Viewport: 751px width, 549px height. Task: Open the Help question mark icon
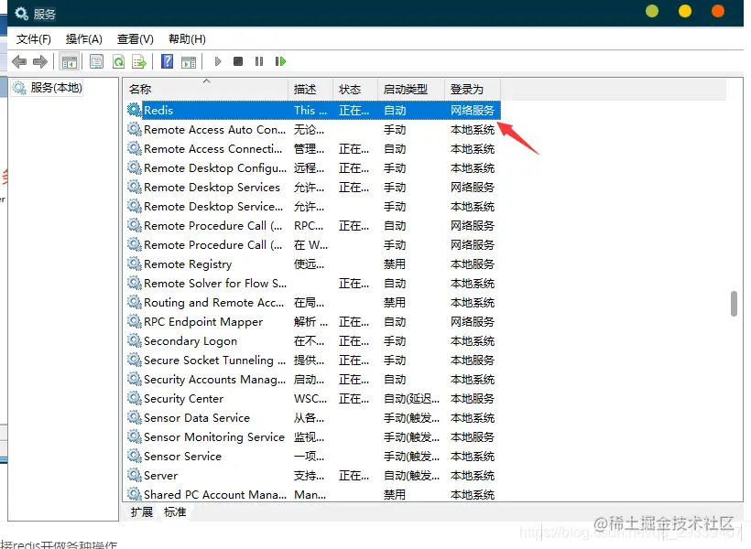click(x=168, y=61)
